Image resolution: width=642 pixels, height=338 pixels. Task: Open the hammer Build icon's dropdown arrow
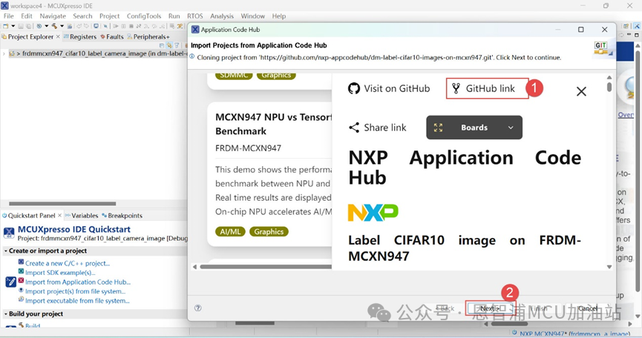[62, 26]
